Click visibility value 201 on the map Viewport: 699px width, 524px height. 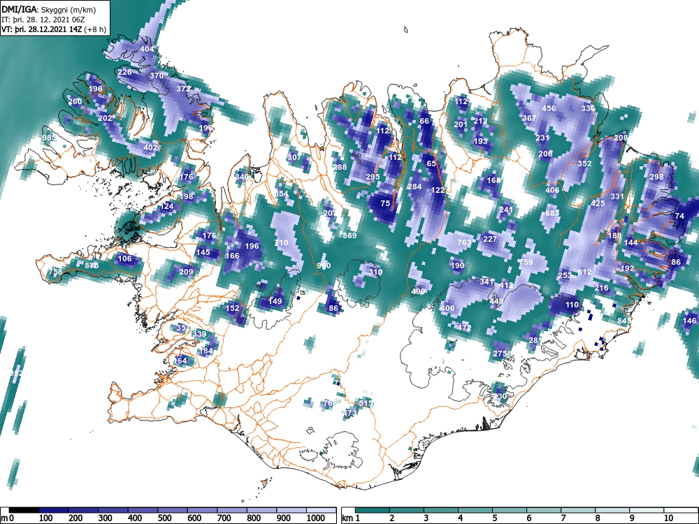[x=461, y=124]
